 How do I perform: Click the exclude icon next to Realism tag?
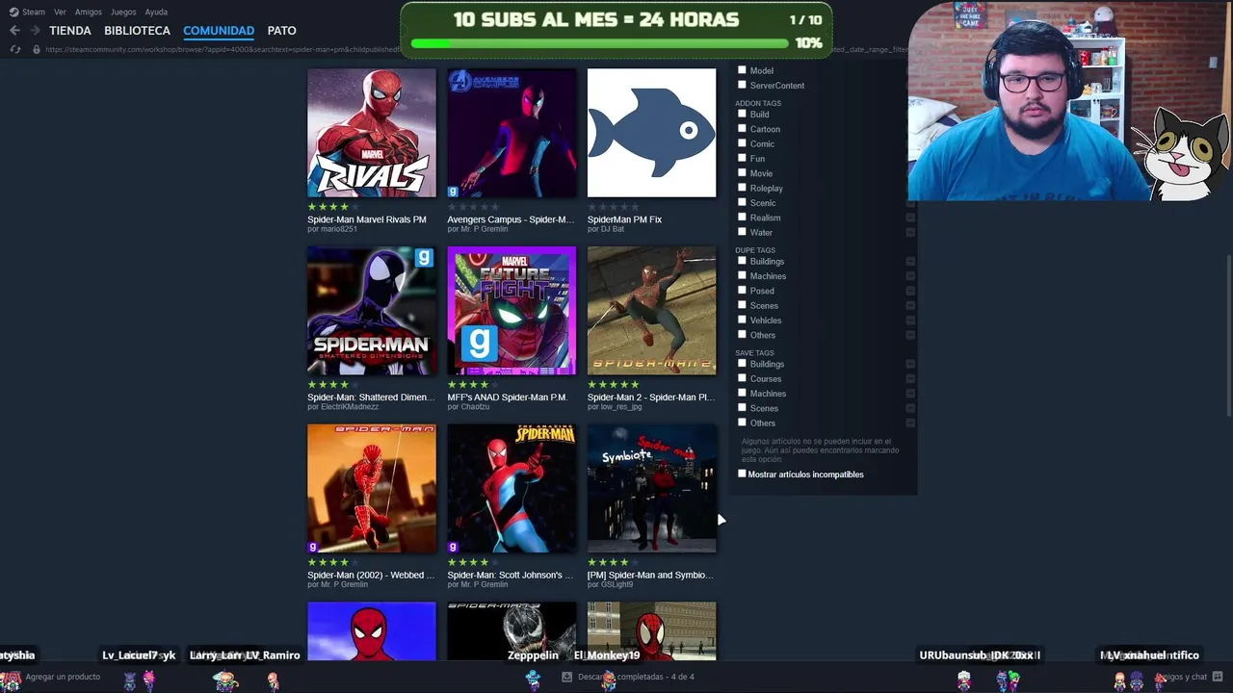[910, 218]
